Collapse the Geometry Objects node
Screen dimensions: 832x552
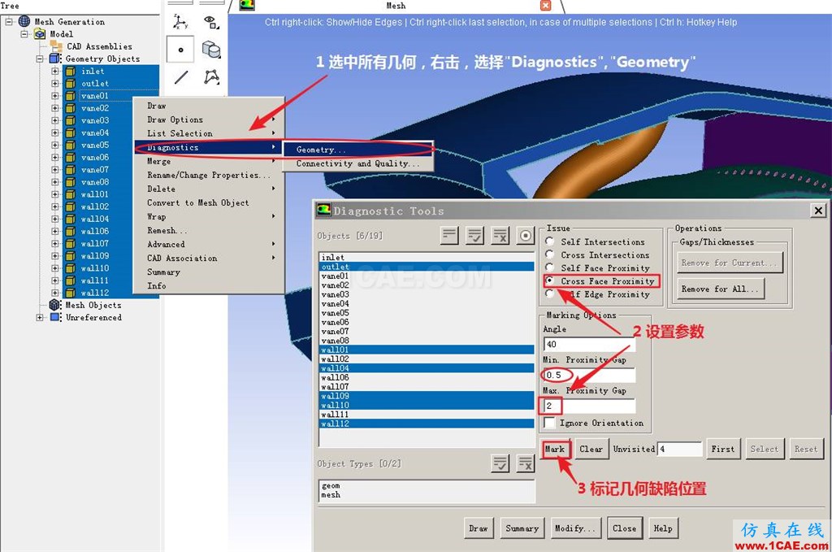[x=40, y=59]
